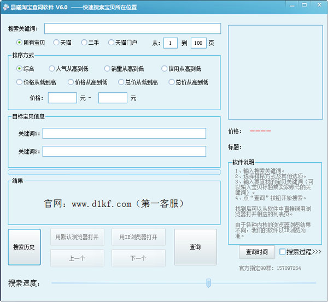Select 价格从低到高 sorting option
Screen dimensions: 328x302
coord(20,82)
